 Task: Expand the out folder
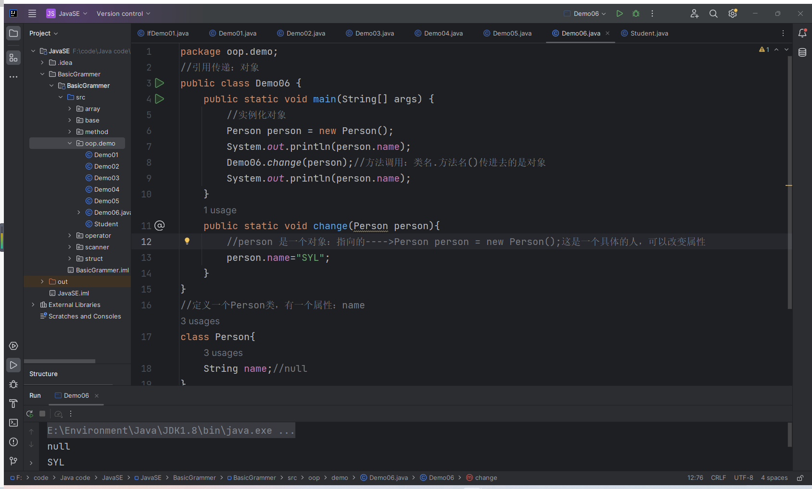point(42,281)
